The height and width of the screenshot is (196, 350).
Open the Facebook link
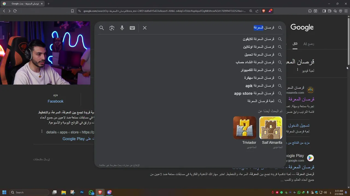point(56,101)
